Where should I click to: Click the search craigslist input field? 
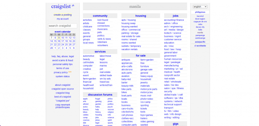pyautogui.click(x=63, y=26)
